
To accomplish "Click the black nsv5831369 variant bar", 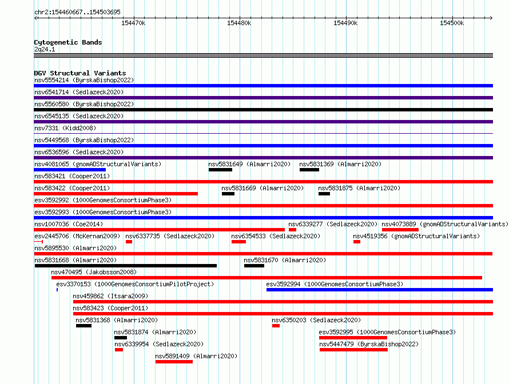I will click(x=309, y=170).
